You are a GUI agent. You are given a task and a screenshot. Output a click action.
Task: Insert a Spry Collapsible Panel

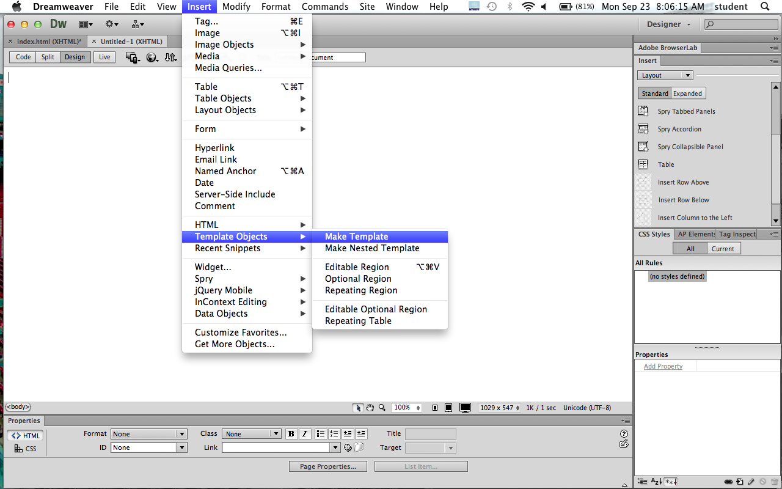681,147
